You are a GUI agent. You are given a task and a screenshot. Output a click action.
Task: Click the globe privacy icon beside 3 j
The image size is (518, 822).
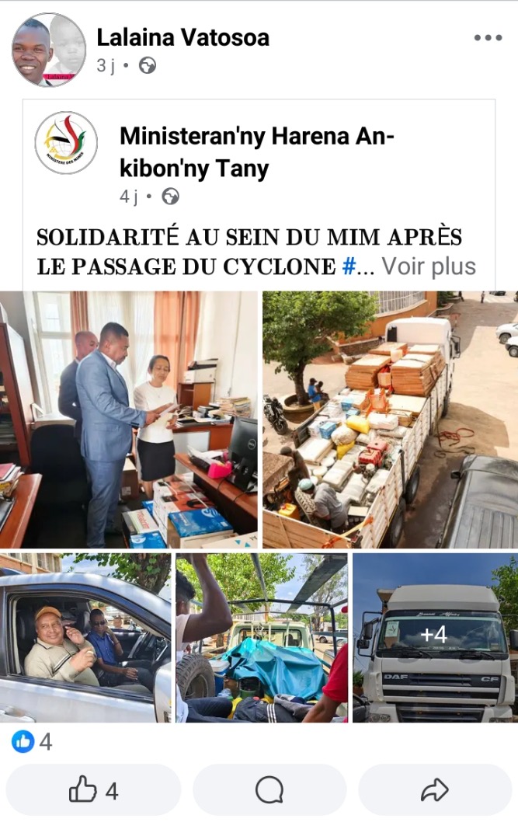148,65
